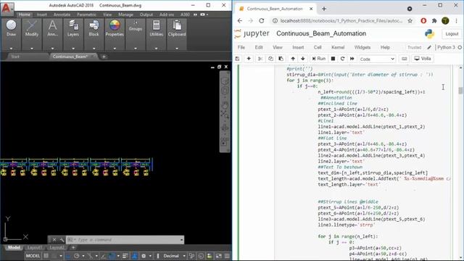The image size is (464, 261).
Task: Click the Jupyter logo link
Action: [252, 33]
